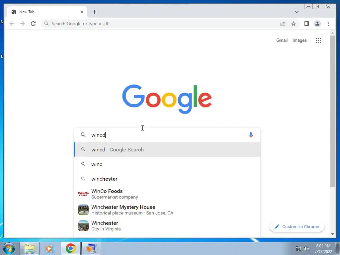
Task: Launch Windows Media Player from taskbar
Action: (x=50, y=248)
